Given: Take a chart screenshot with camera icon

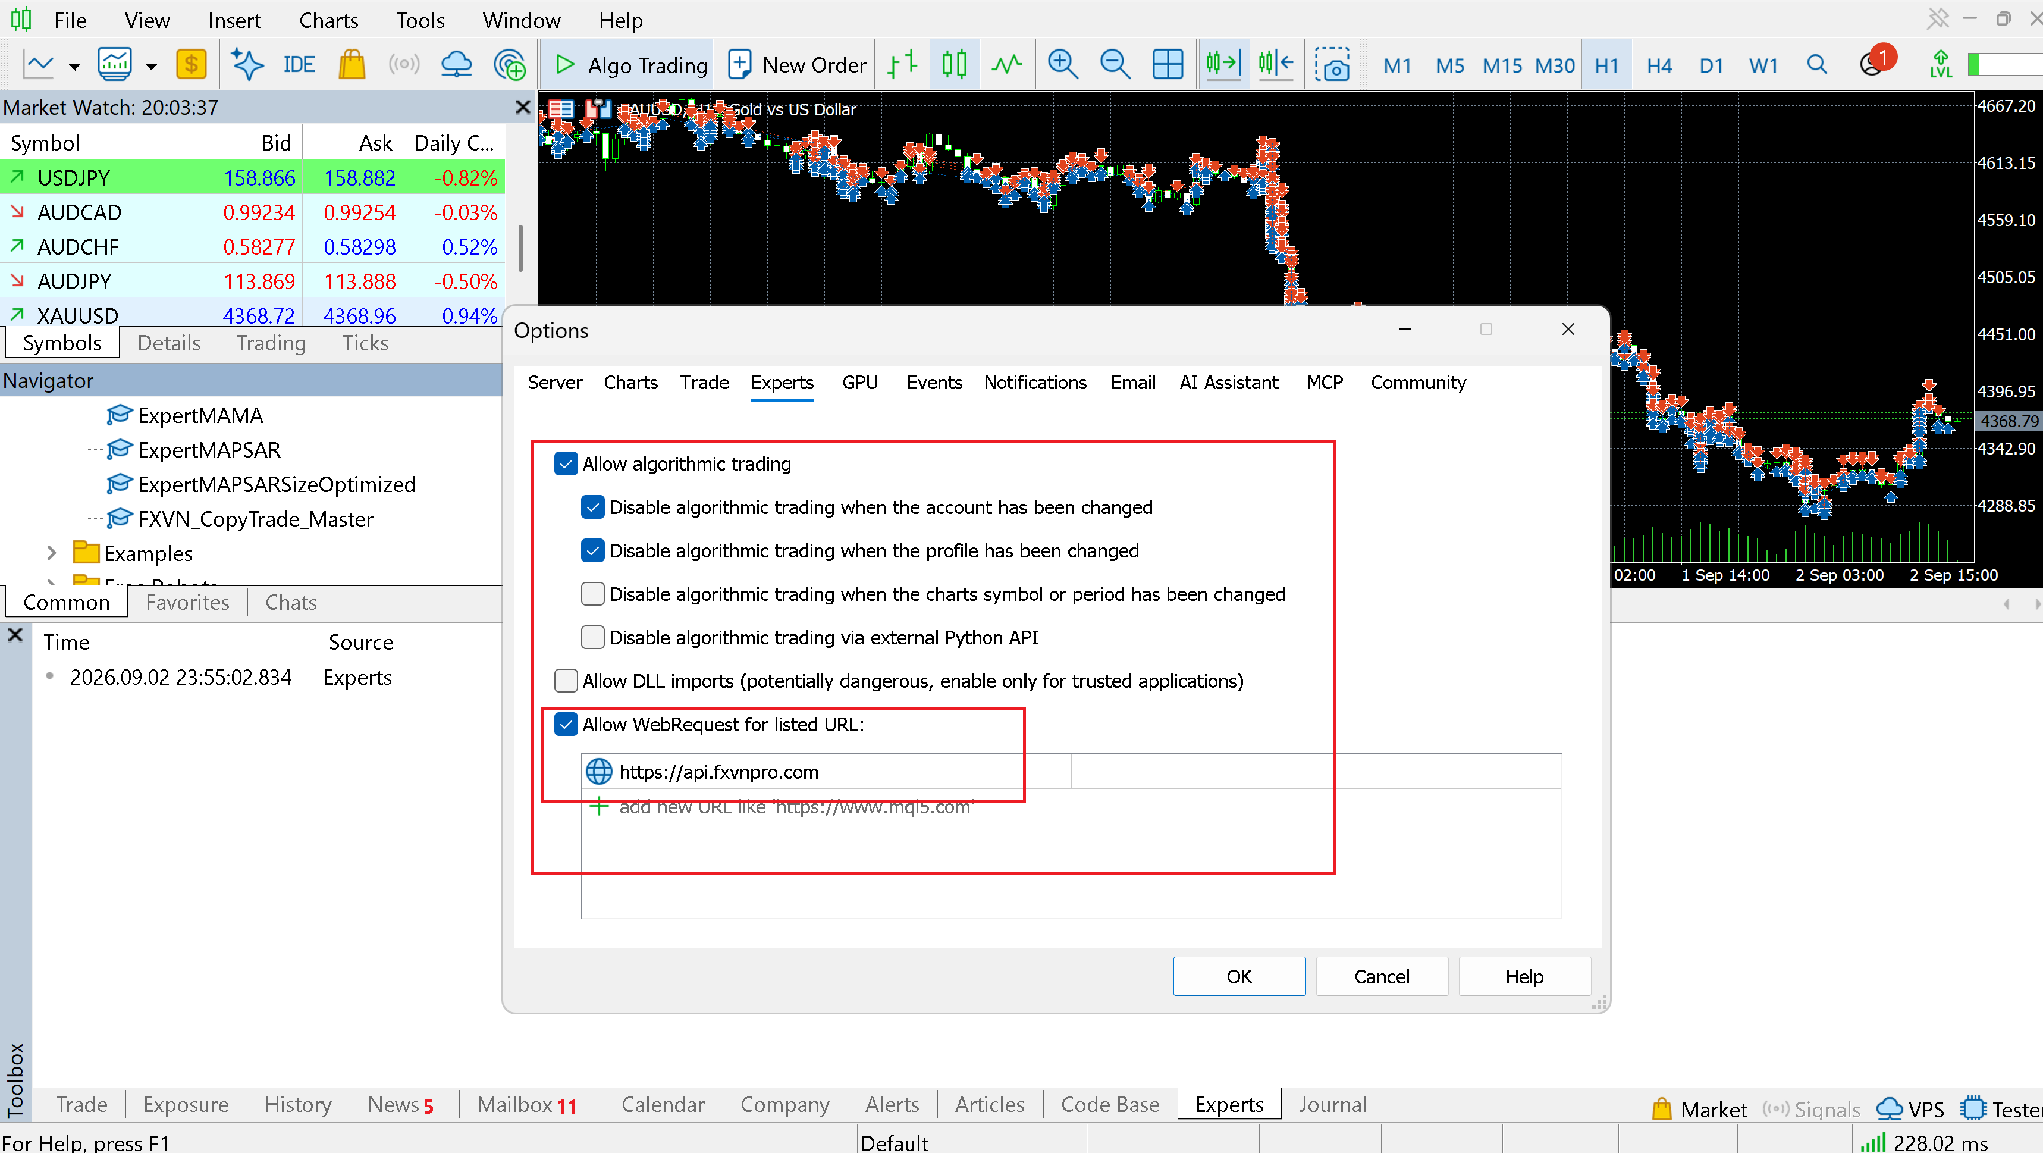Looking at the screenshot, I should [x=1332, y=64].
